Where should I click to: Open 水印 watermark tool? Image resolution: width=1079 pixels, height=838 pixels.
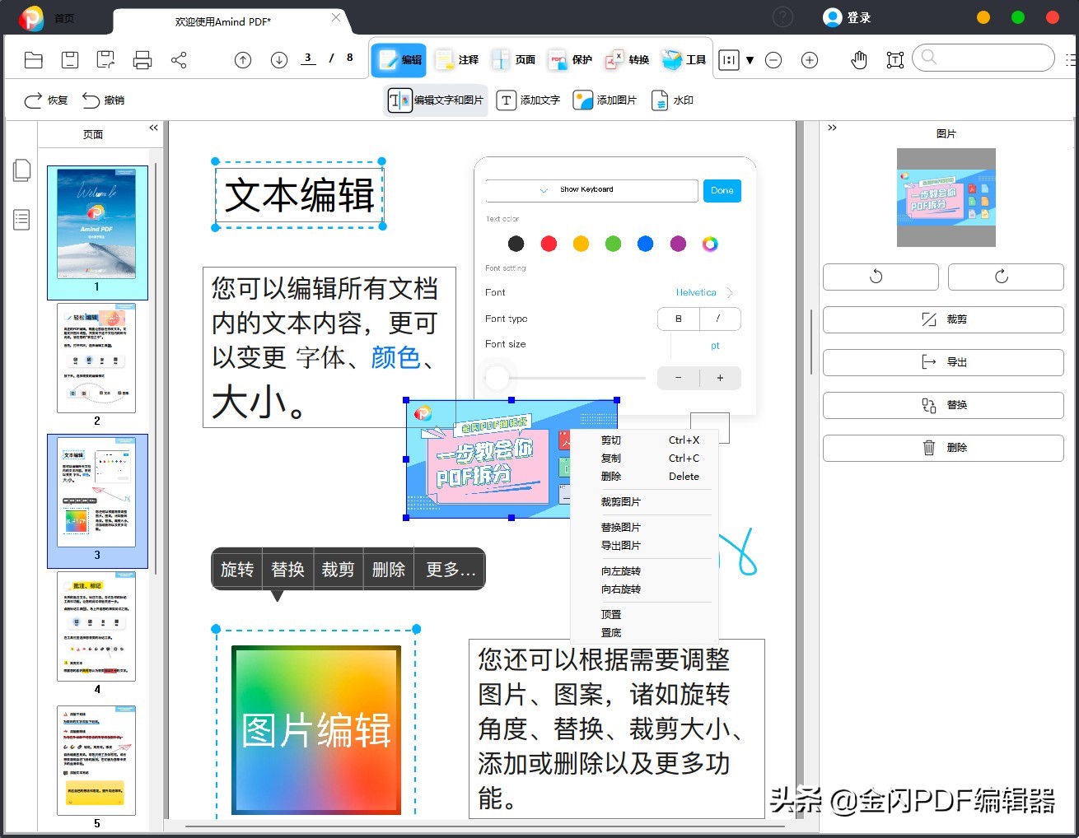pos(672,100)
